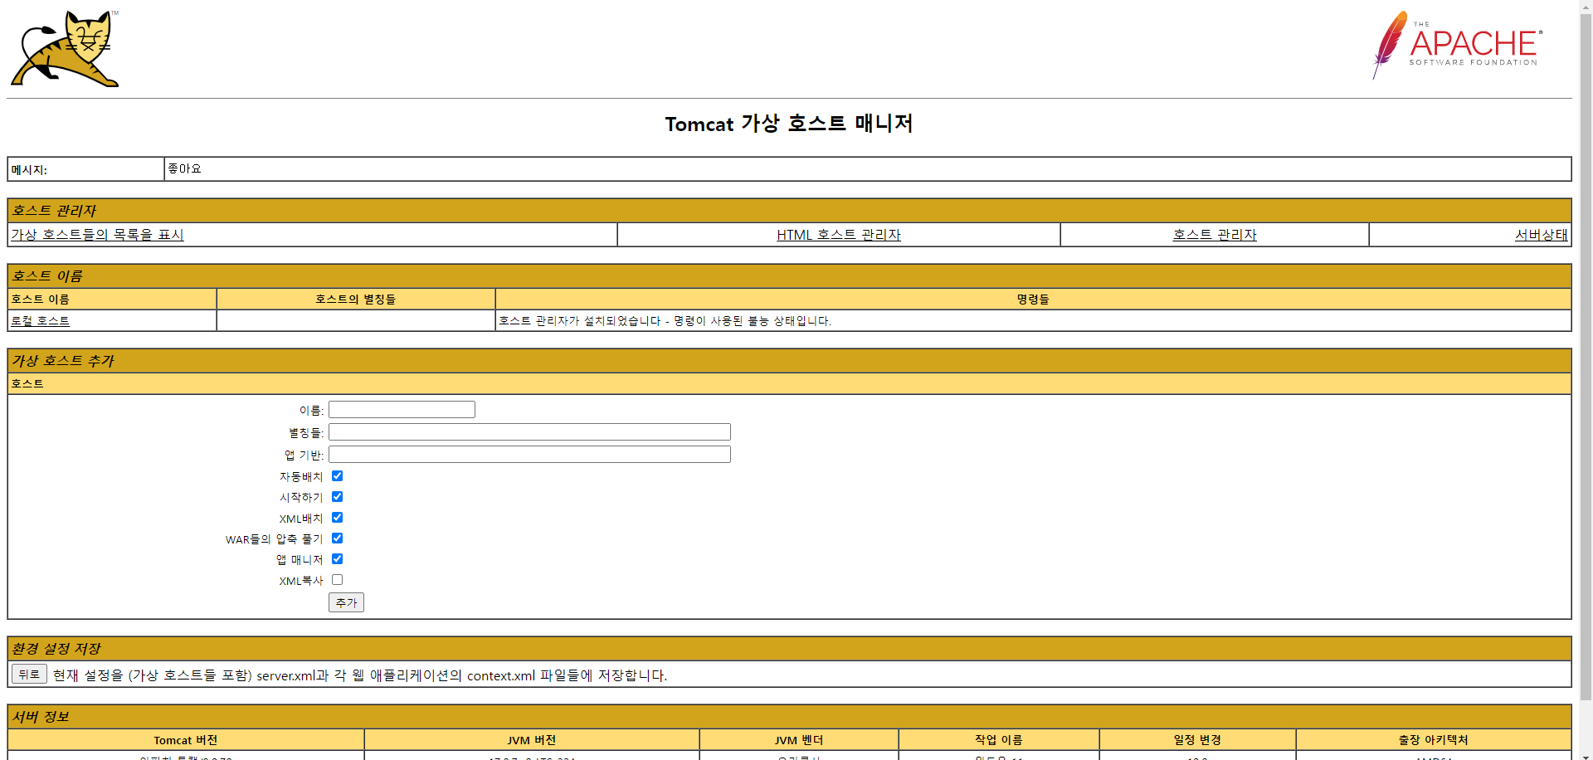
Task: Click the Tomcat 가상 호스트 매니저 title
Action: point(789,124)
